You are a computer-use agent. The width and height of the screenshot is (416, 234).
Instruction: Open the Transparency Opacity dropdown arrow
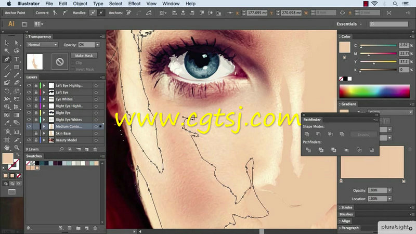[x=98, y=45]
